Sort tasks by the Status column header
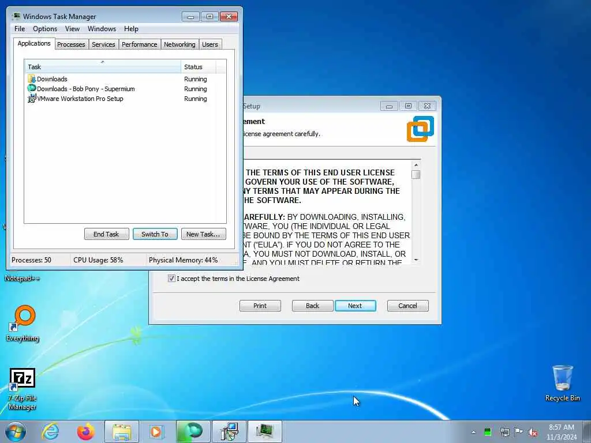 [199, 67]
